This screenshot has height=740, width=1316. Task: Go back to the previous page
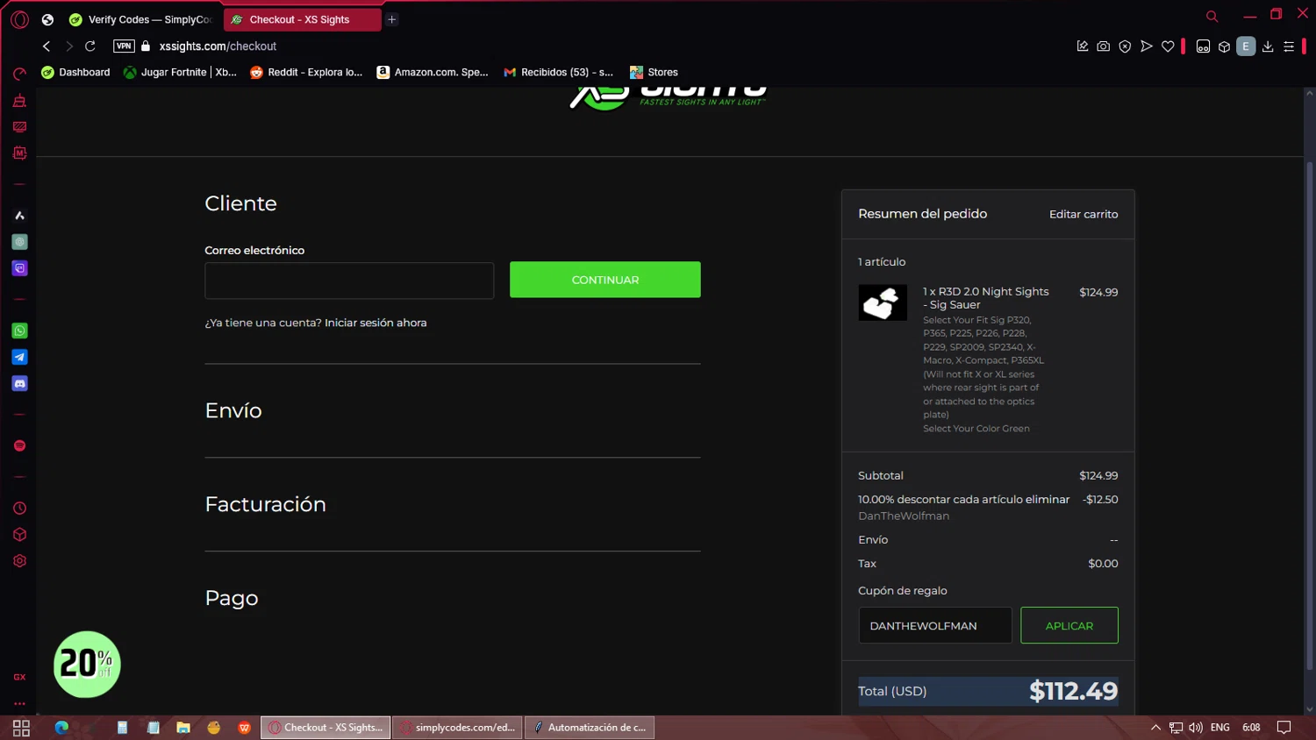pos(46,46)
